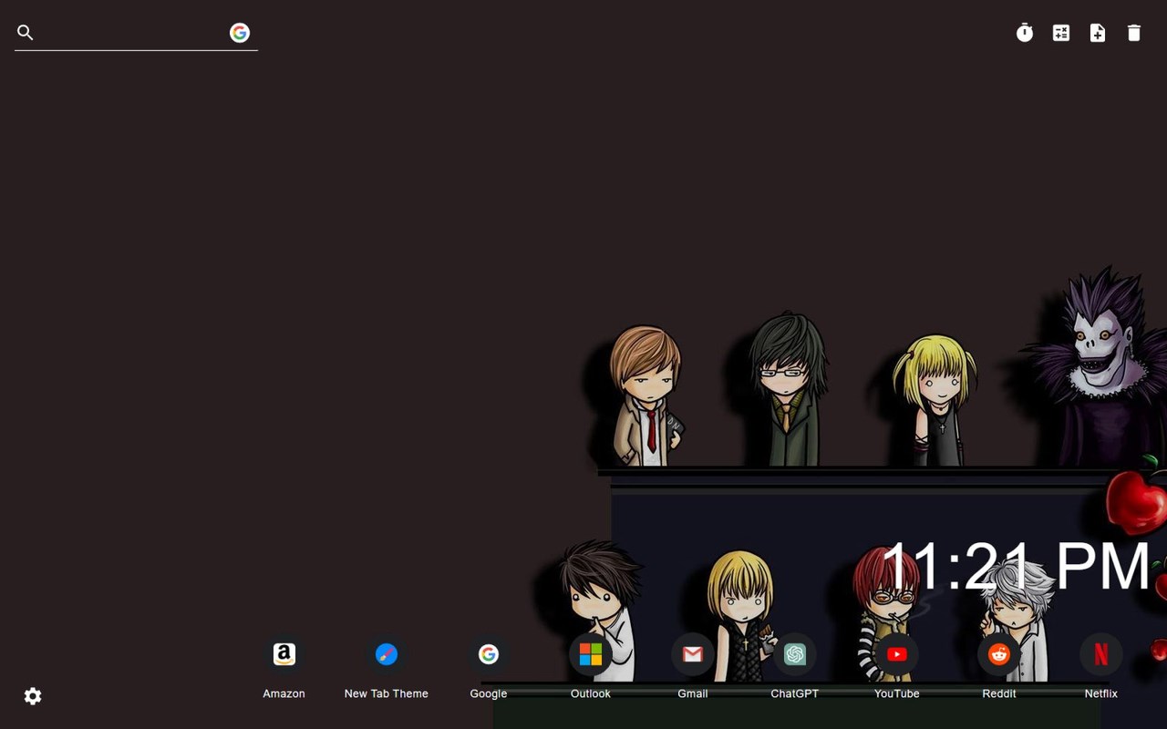Open the Gmail shortcut icon

[x=693, y=654]
